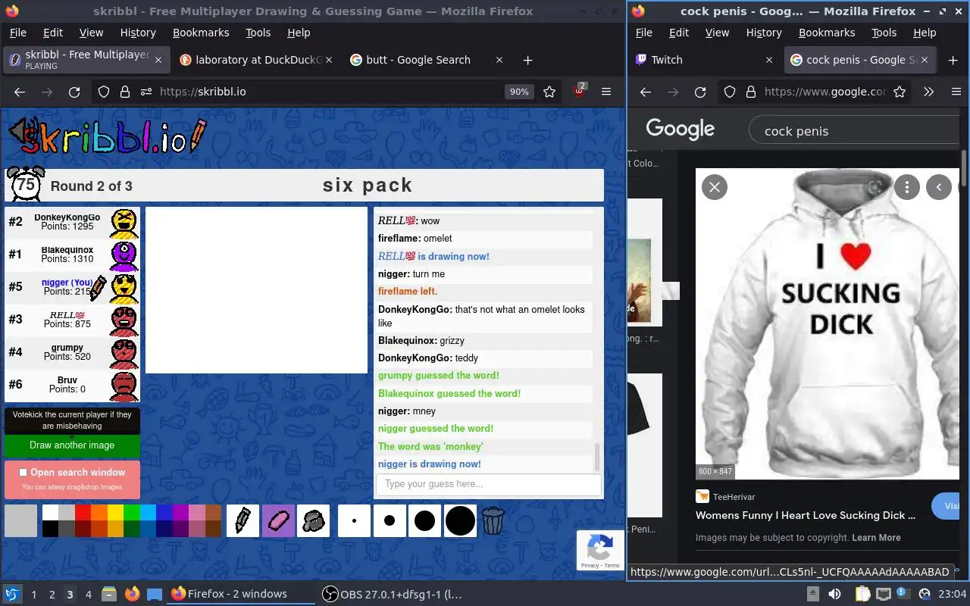This screenshot has height=606, width=970.
Task: Close the Twitch tab
Action: point(768,60)
